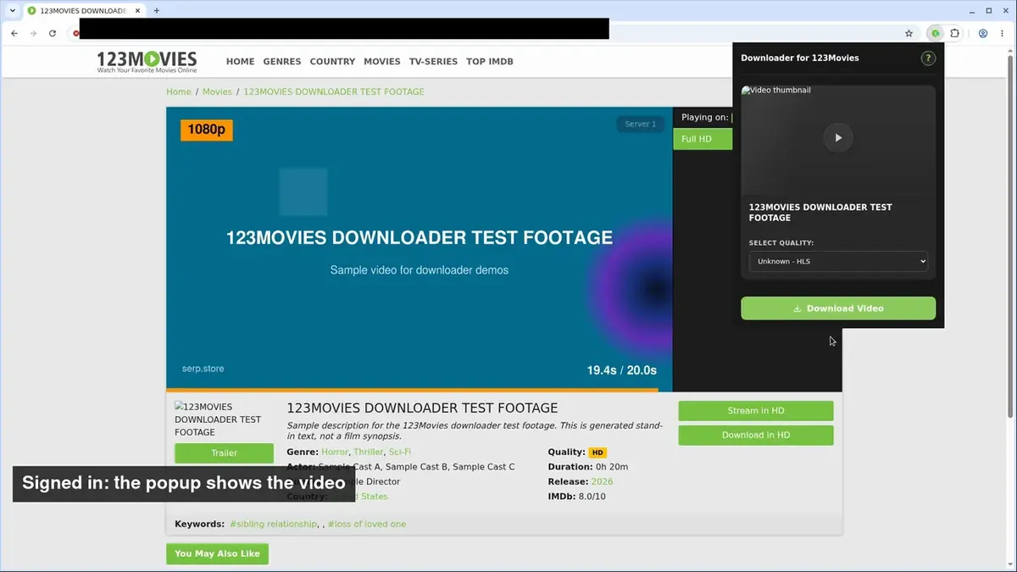Viewport: 1017px width, 572px height.
Task: Select Server 1 in the player
Action: point(641,125)
